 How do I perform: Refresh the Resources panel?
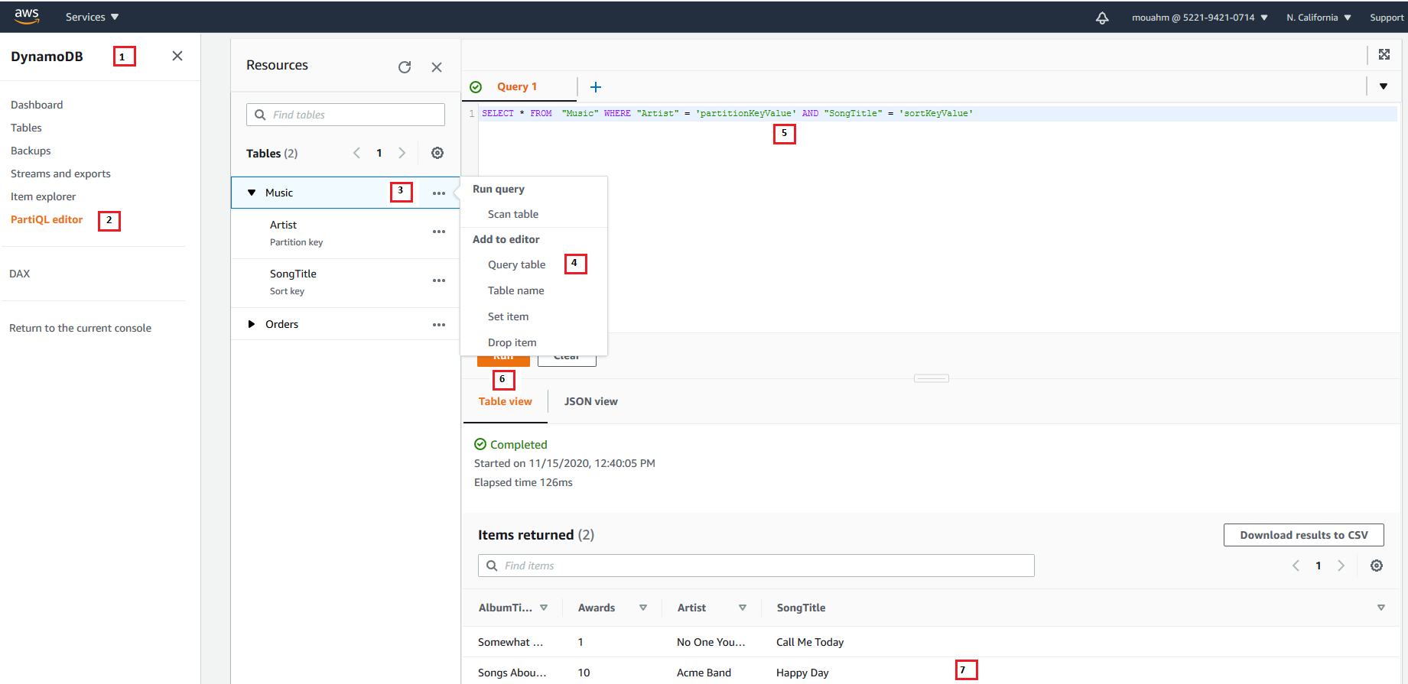pos(405,67)
